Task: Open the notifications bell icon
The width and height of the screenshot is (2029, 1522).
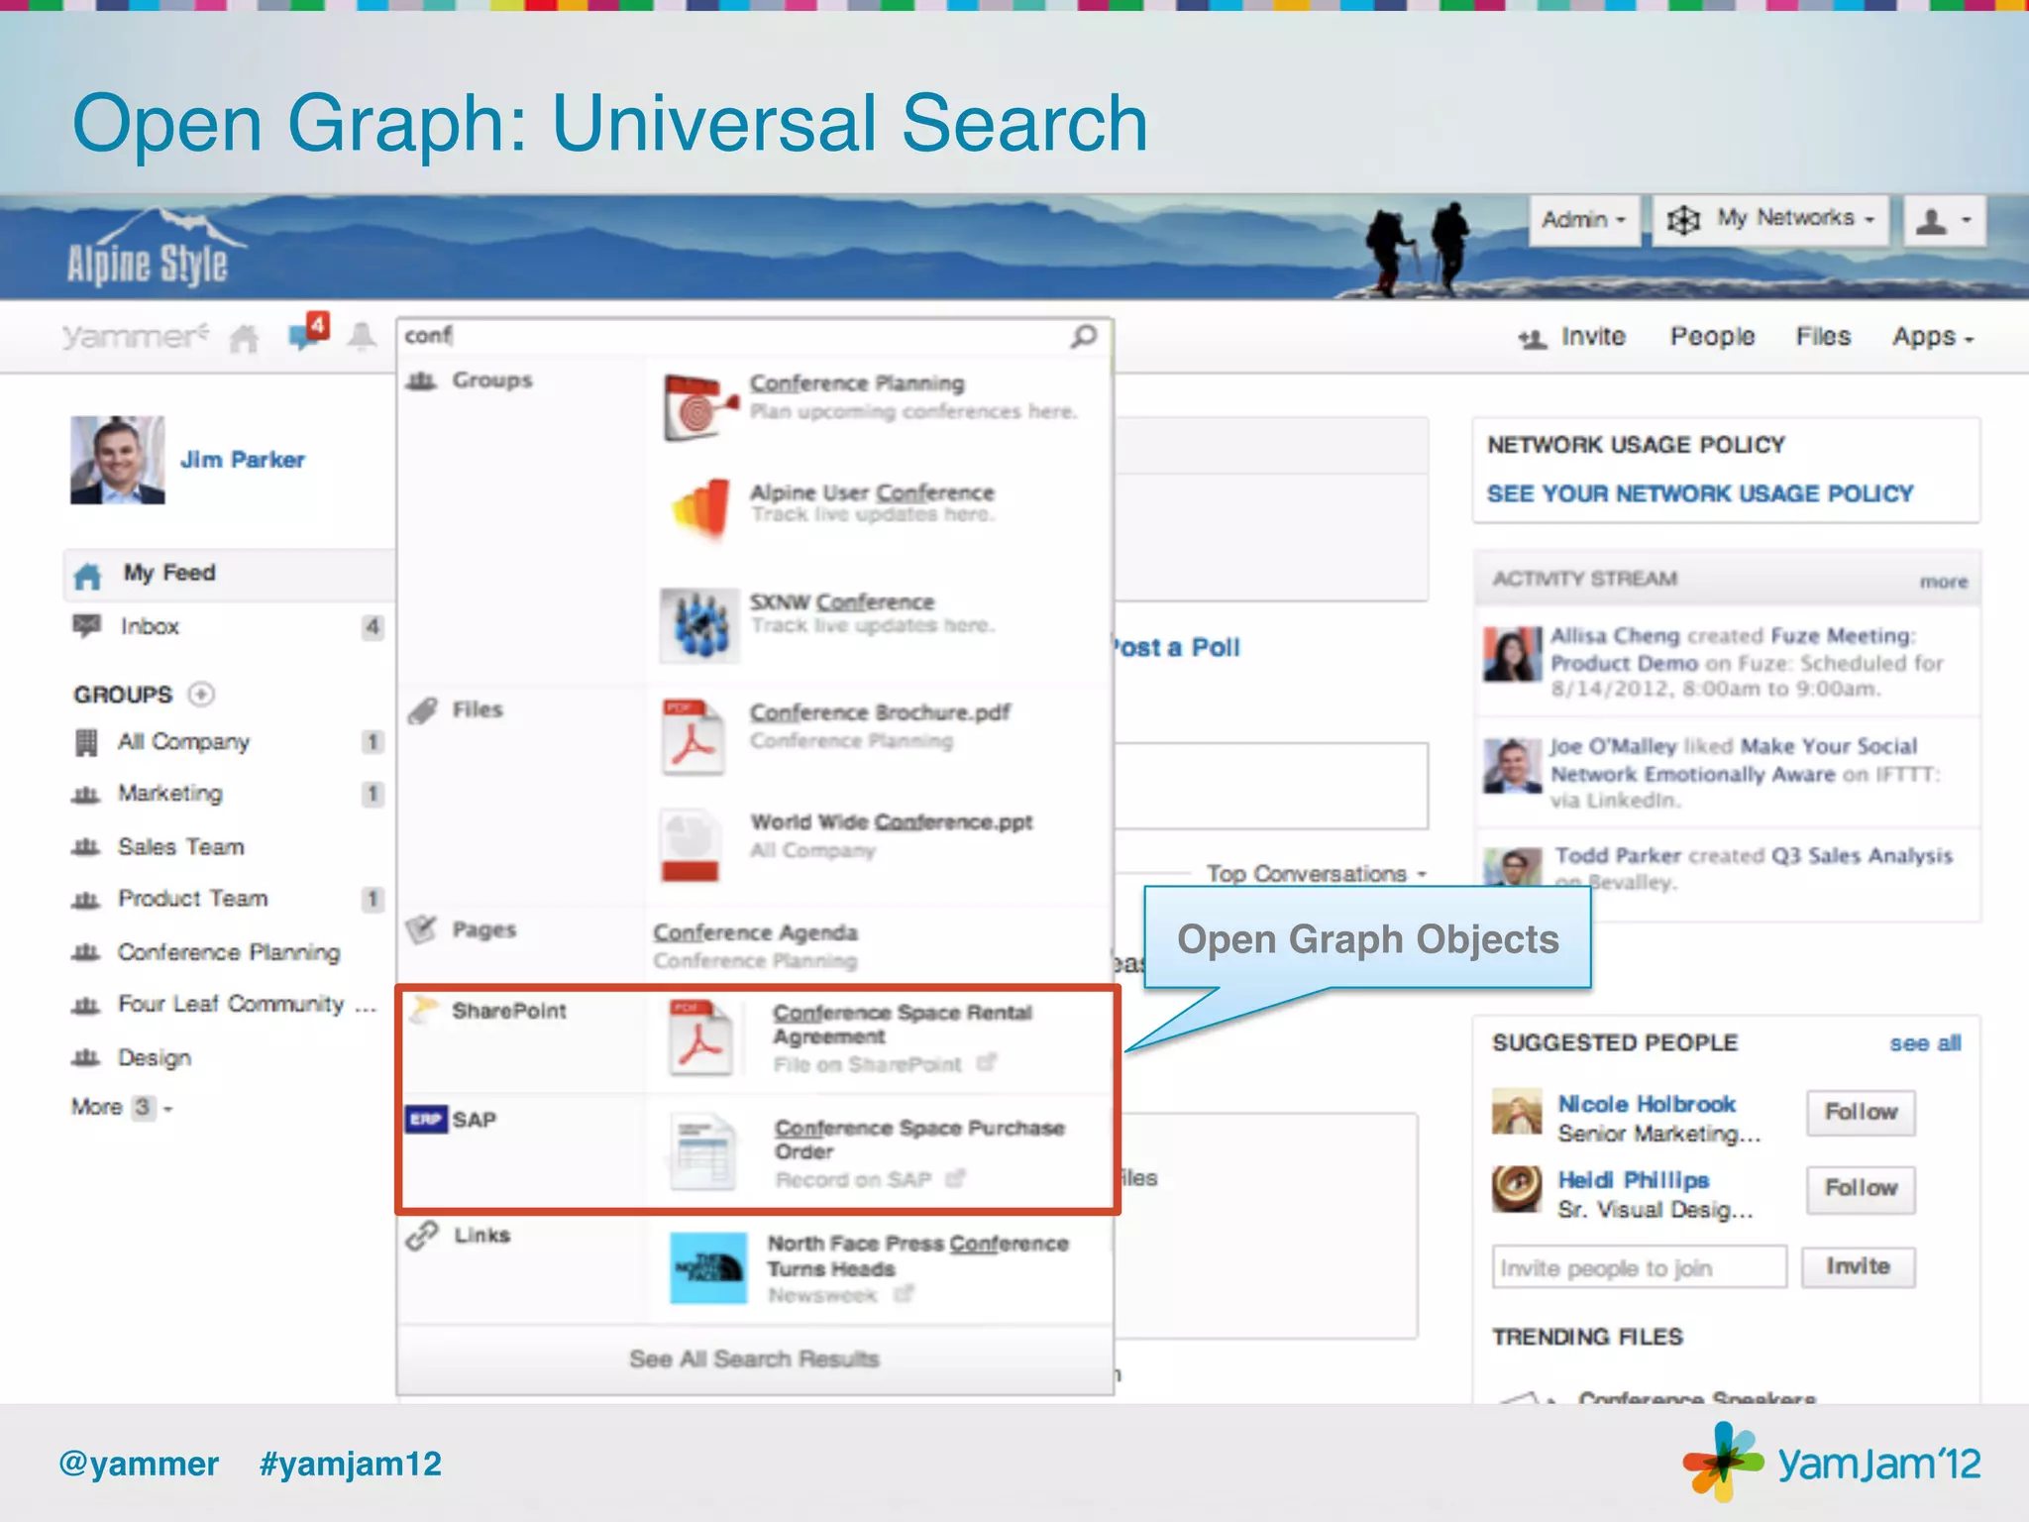Action: [x=362, y=337]
